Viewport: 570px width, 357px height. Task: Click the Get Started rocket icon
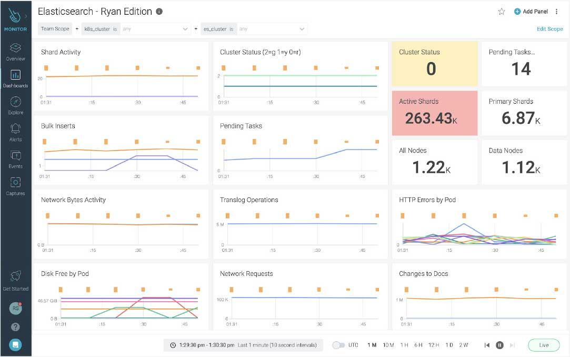[15, 279]
